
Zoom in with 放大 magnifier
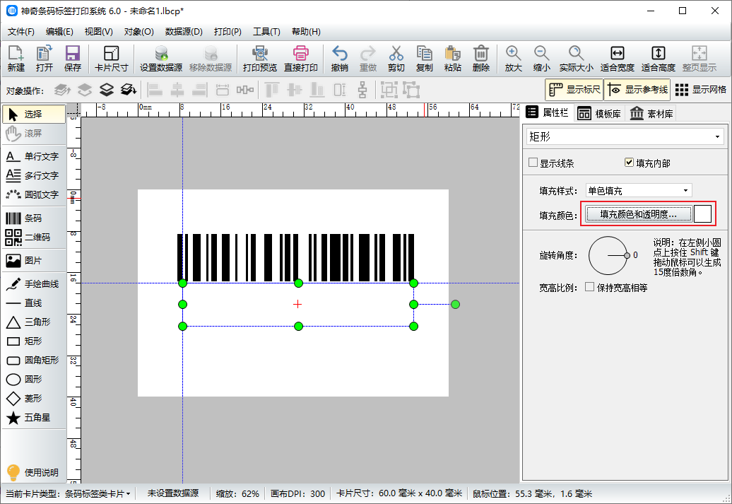coord(513,59)
